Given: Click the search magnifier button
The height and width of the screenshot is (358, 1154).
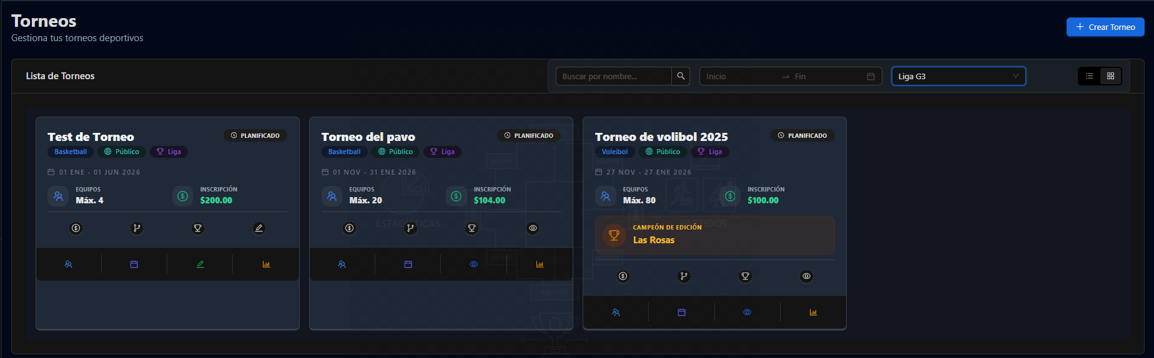Looking at the screenshot, I should click(x=681, y=76).
